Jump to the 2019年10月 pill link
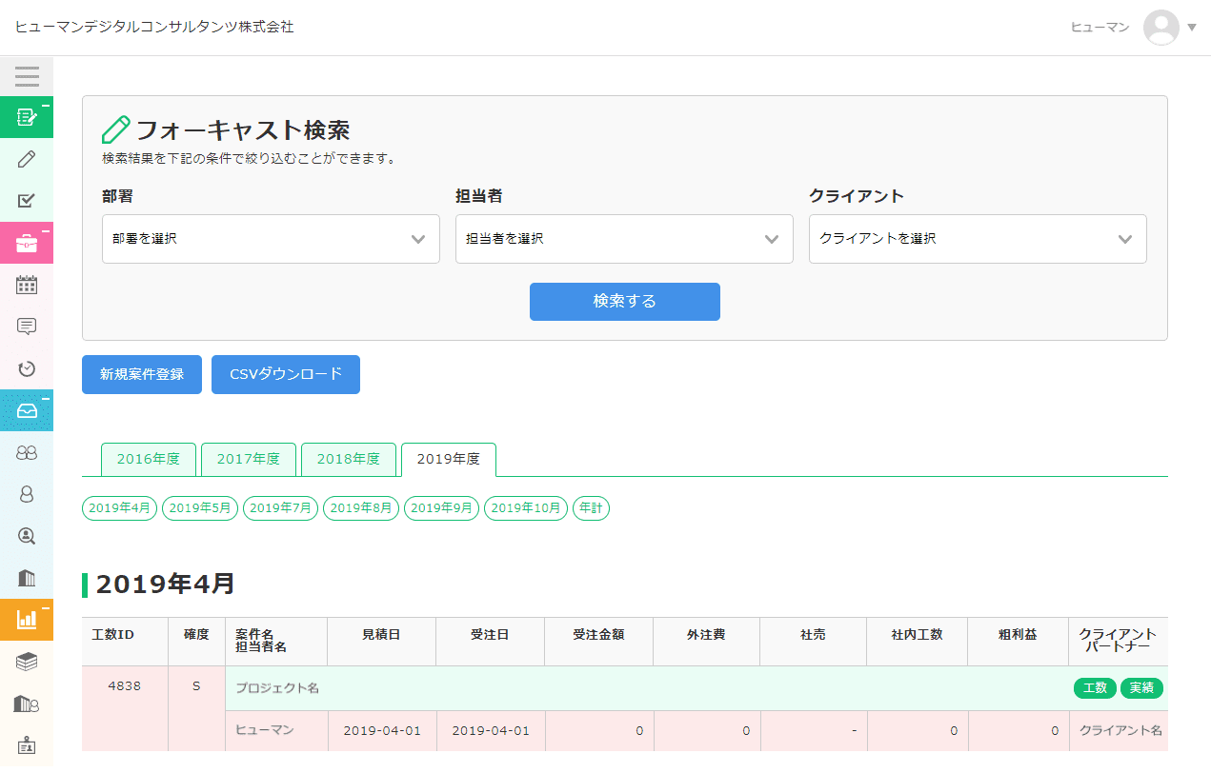Viewport: 1211px width, 773px height. click(526, 508)
